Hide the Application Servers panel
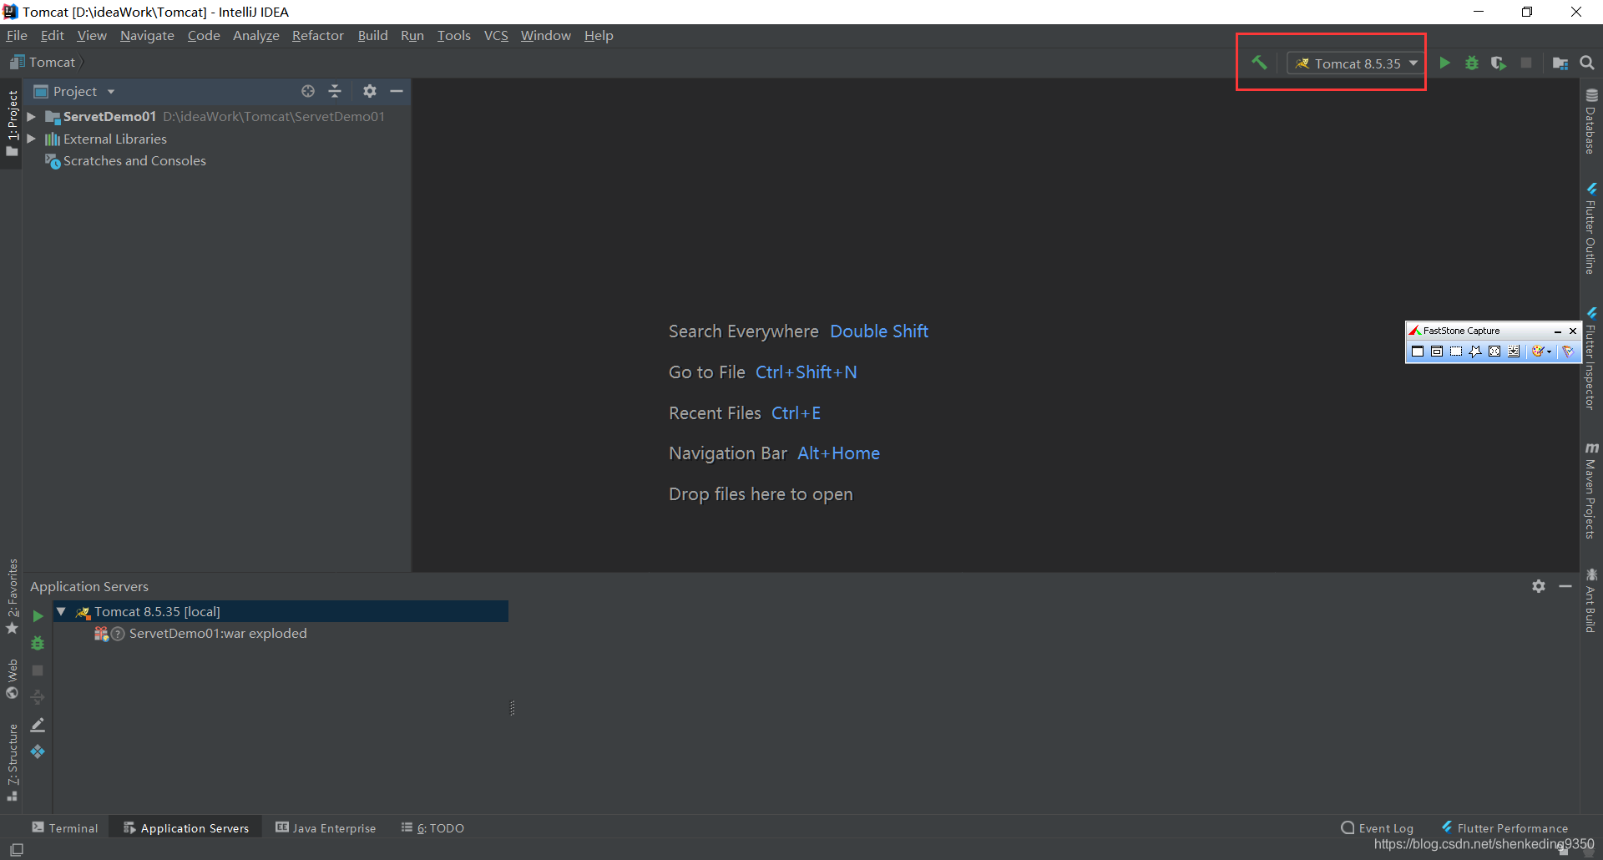 [x=1565, y=586]
